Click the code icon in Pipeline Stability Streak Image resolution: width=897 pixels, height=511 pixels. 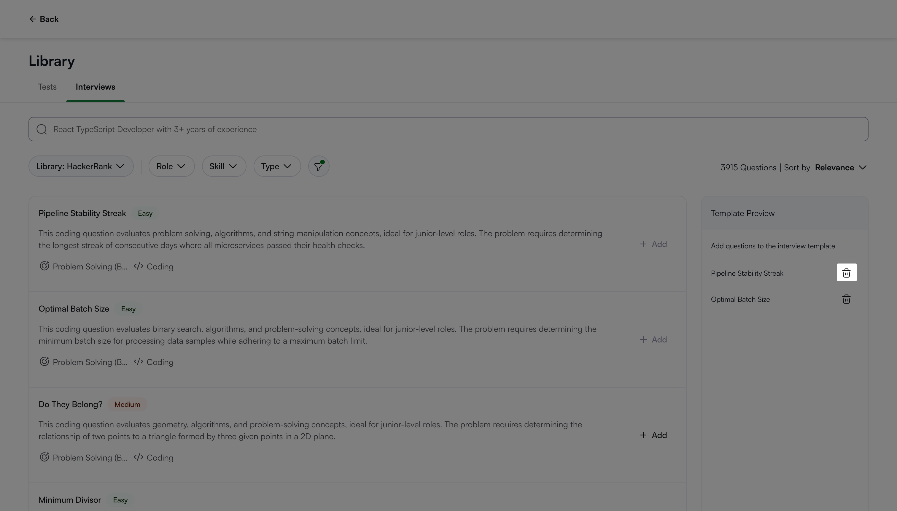(x=138, y=266)
